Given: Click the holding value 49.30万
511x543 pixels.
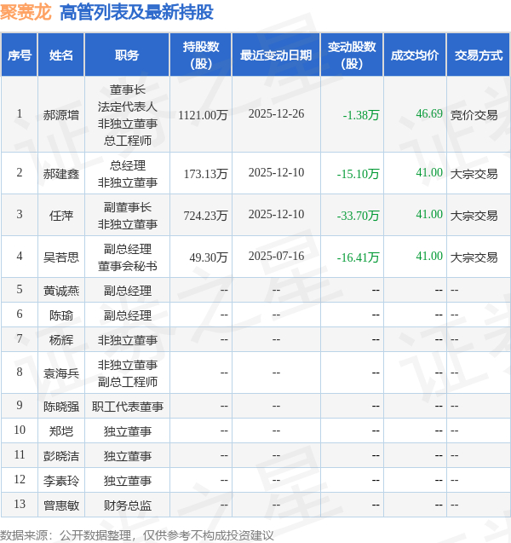Looking at the screenshot, I should pyautogui.click(x=209, y=257).
